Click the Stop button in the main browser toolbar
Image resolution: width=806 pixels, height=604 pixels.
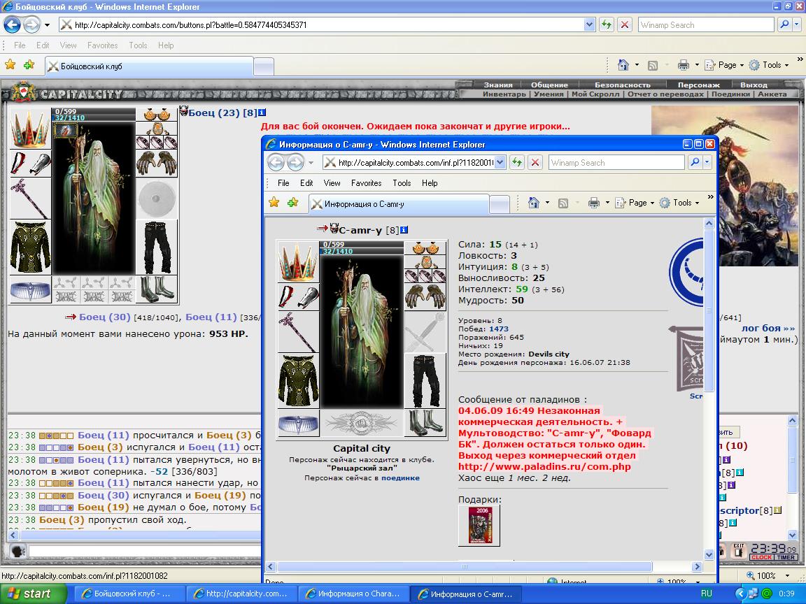(625, 24)
